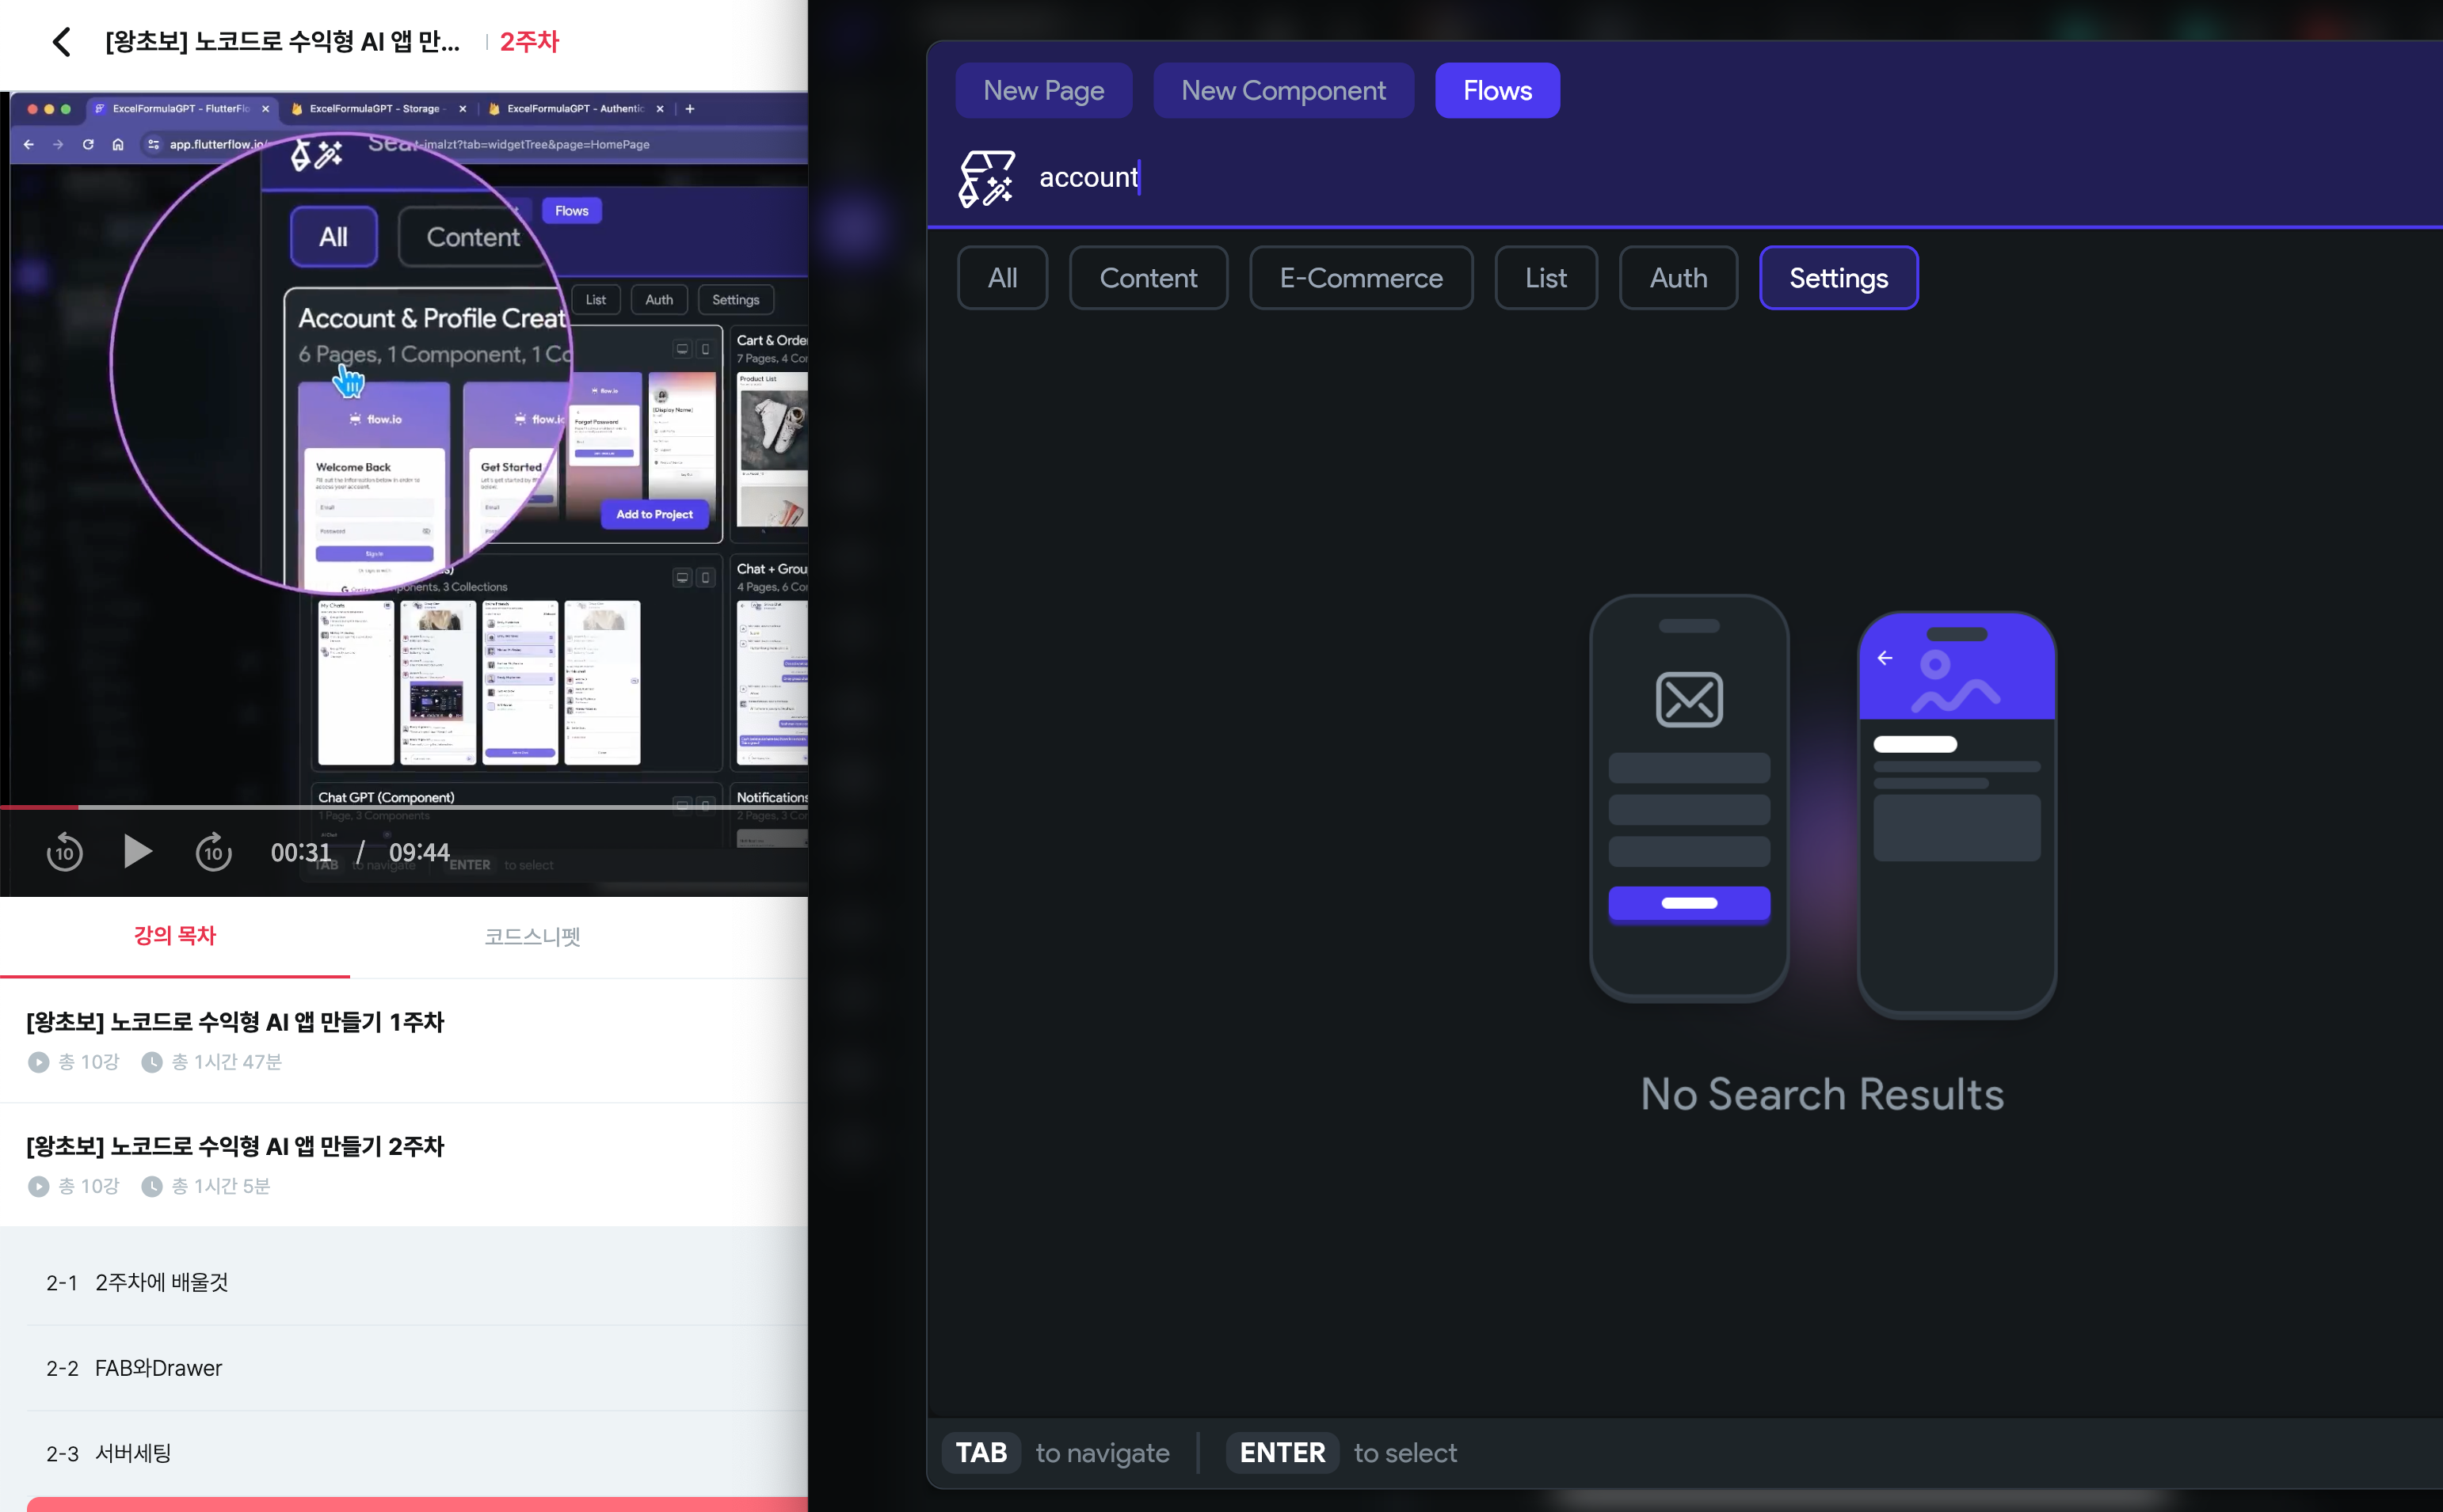Collapse the 2주차 course section
This screenshot has height=1512, width=2443.
coord(404,1165)
